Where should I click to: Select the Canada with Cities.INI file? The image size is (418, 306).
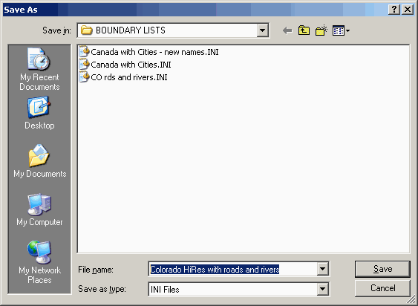coord(125,65)
